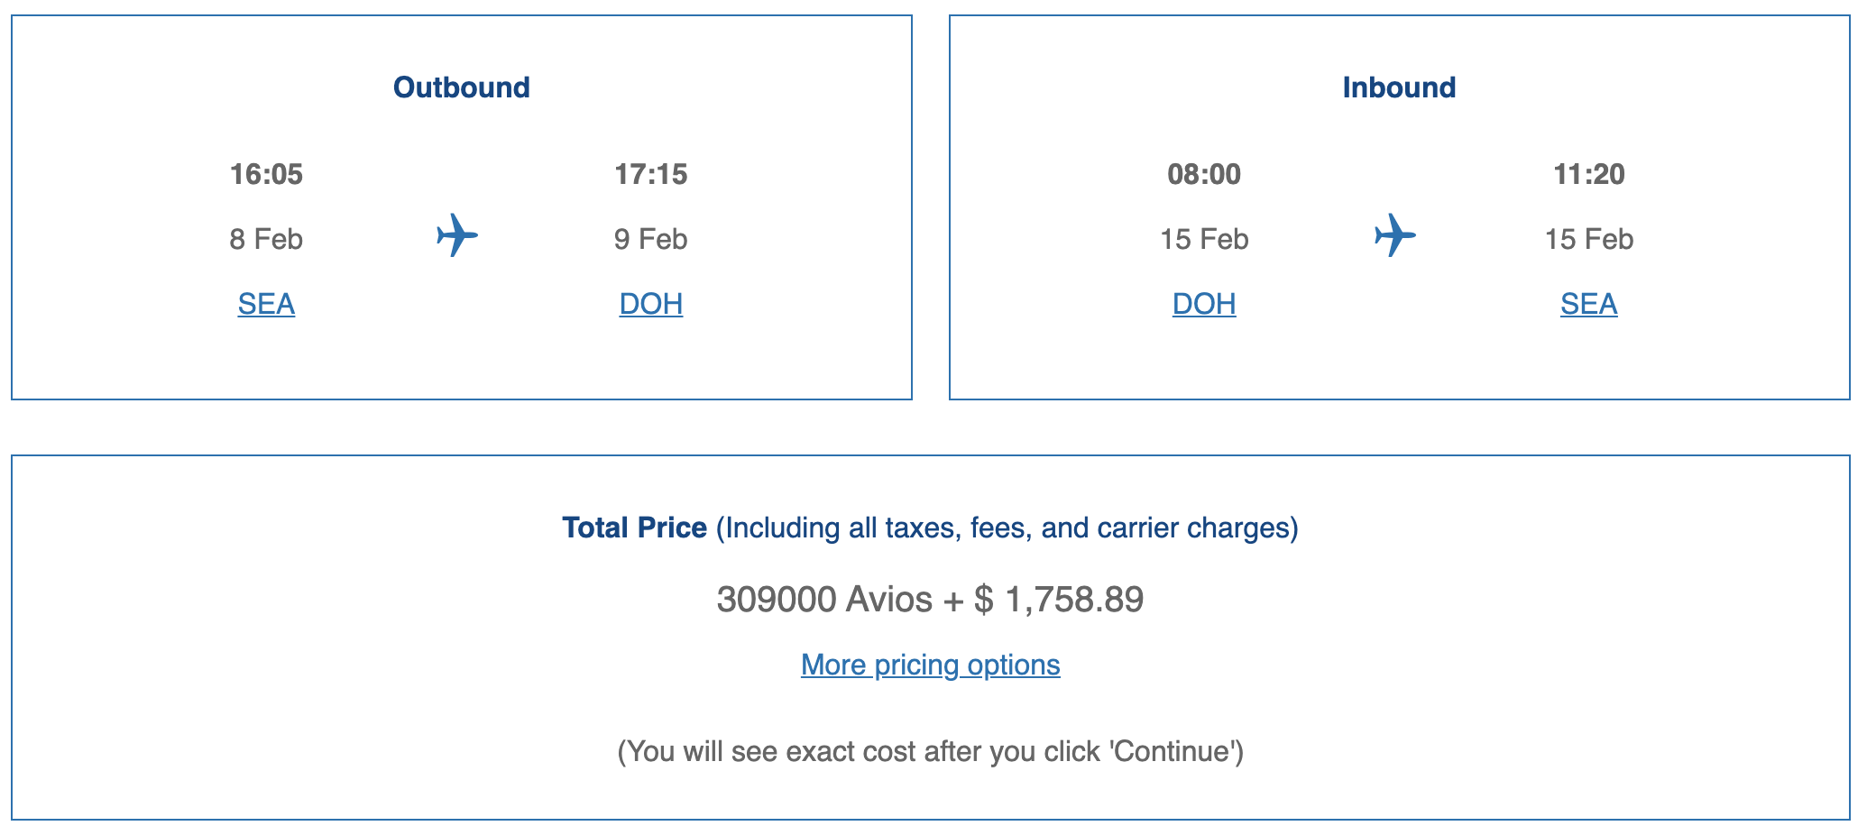Click the 8 Feb departure date

point(266,239)
